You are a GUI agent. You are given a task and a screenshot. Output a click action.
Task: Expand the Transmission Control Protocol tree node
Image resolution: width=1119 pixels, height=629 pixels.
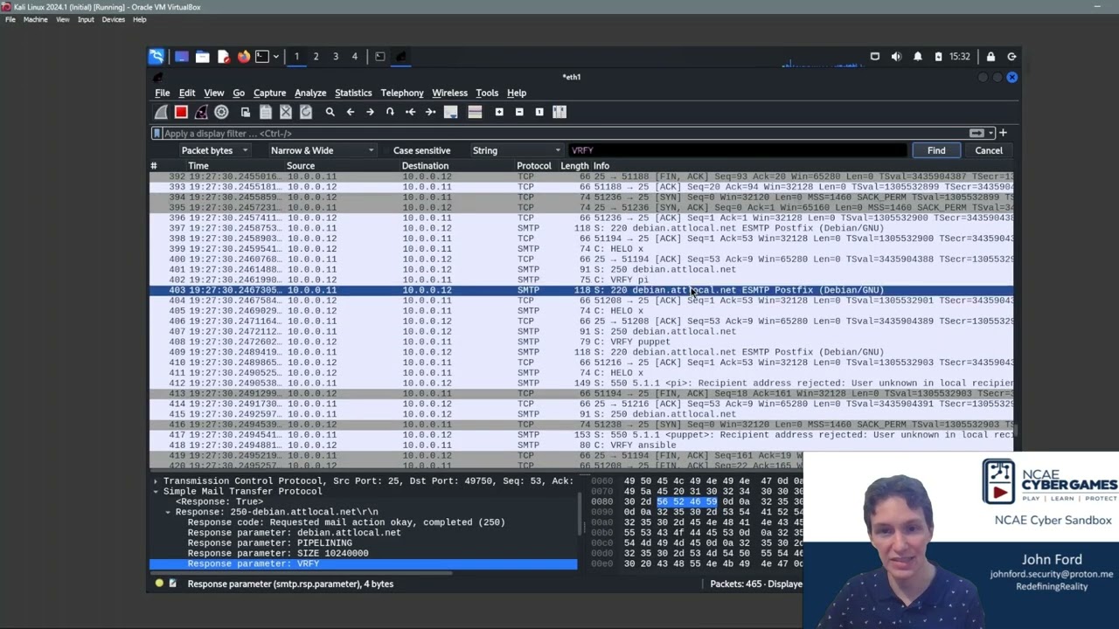click(x=156, y=480)
